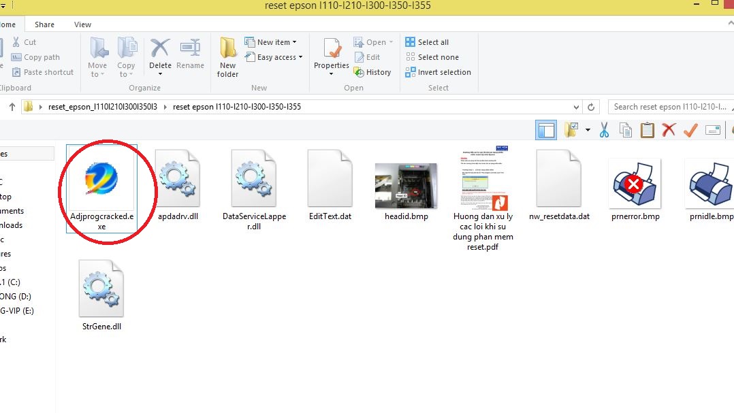Select DataServiceLapper.dll file
The image size is (734, 413).
point(254,189)
